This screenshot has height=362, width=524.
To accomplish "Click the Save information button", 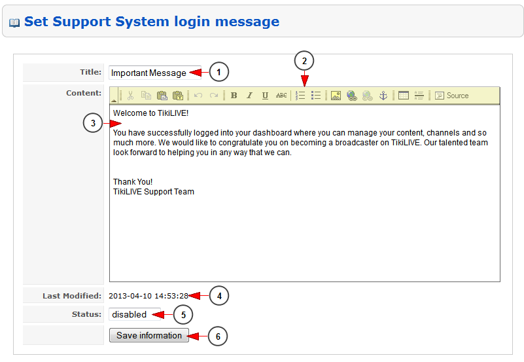I will (x=149, y=336).
